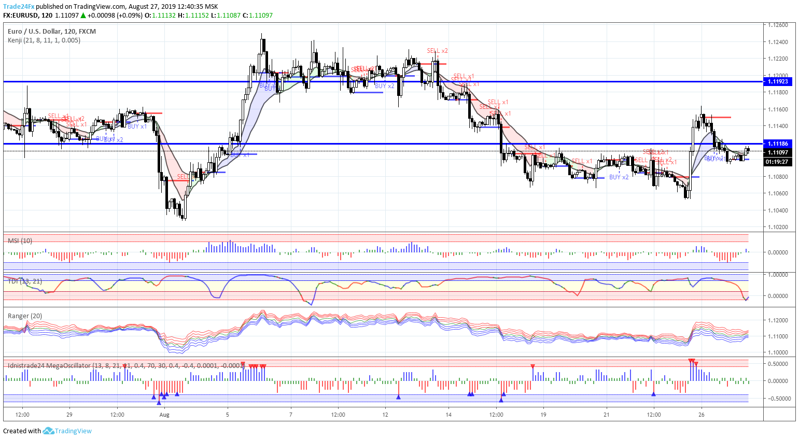This screenshot has height=440, width=799.
Task: Click the 14 date label on time axis
Action: [448, 415]
